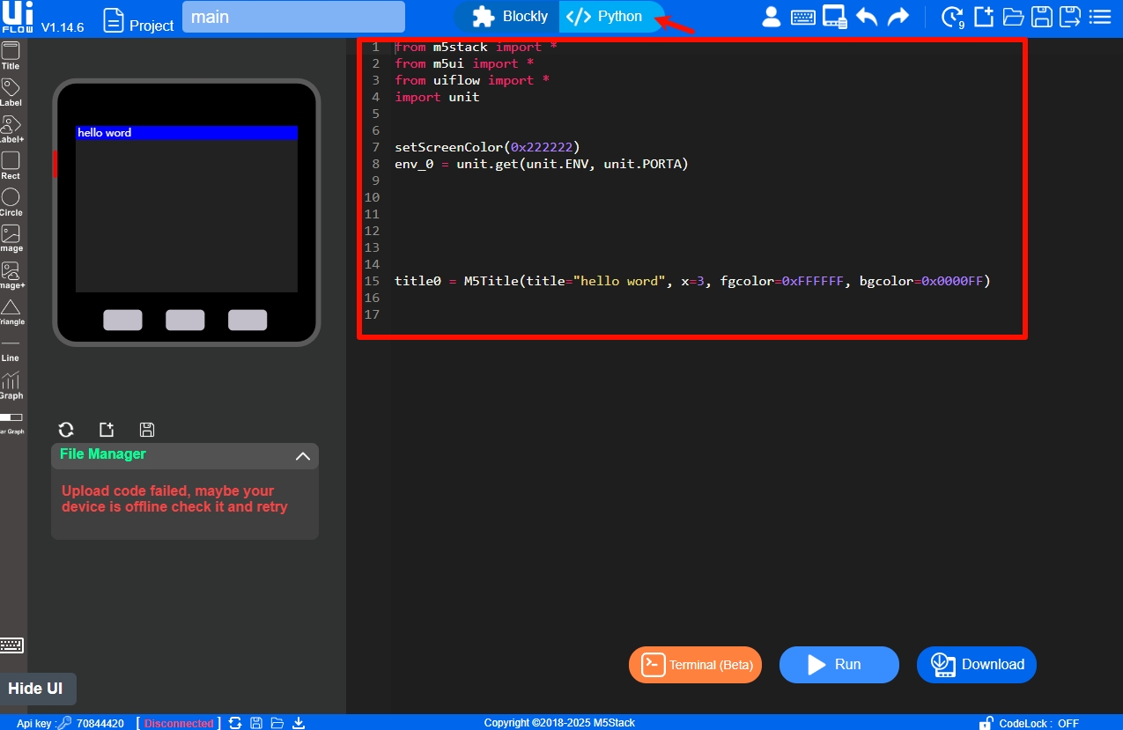The image size is (1123, 730).
Task: Click the keyboard icon in left sidebar
Action: (x=11, y=645)
